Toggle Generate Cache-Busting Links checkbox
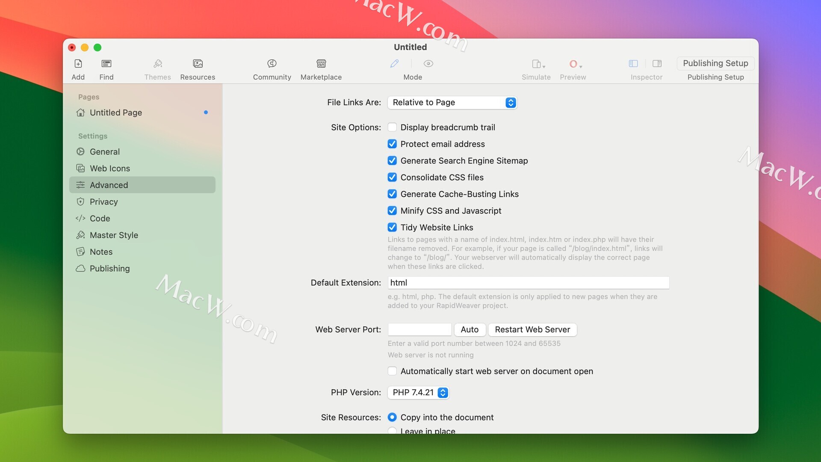Image resolution: width=821 pixels, height=462 pixels. 392,194
